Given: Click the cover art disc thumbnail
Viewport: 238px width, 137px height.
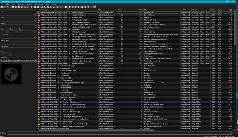Looking at the screenshot, I should 11,74.
